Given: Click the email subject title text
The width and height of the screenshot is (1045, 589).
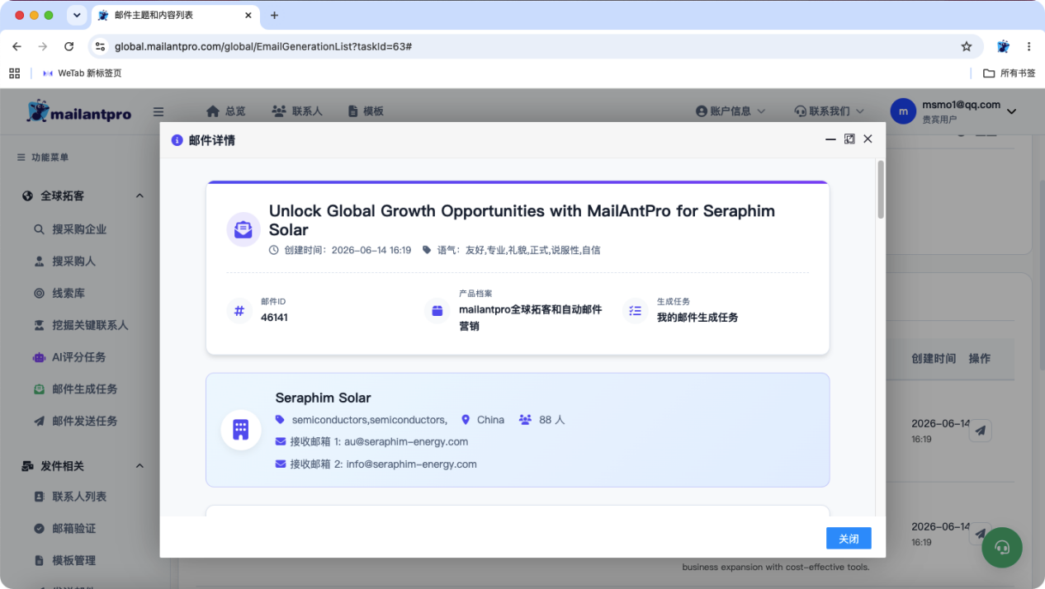Looking at the screenshot, I should [x=522, y=220].
